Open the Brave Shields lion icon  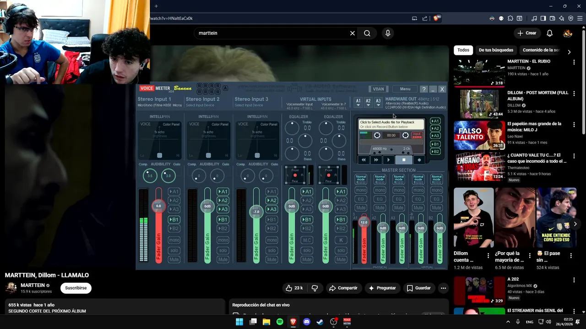click(436, 18)
